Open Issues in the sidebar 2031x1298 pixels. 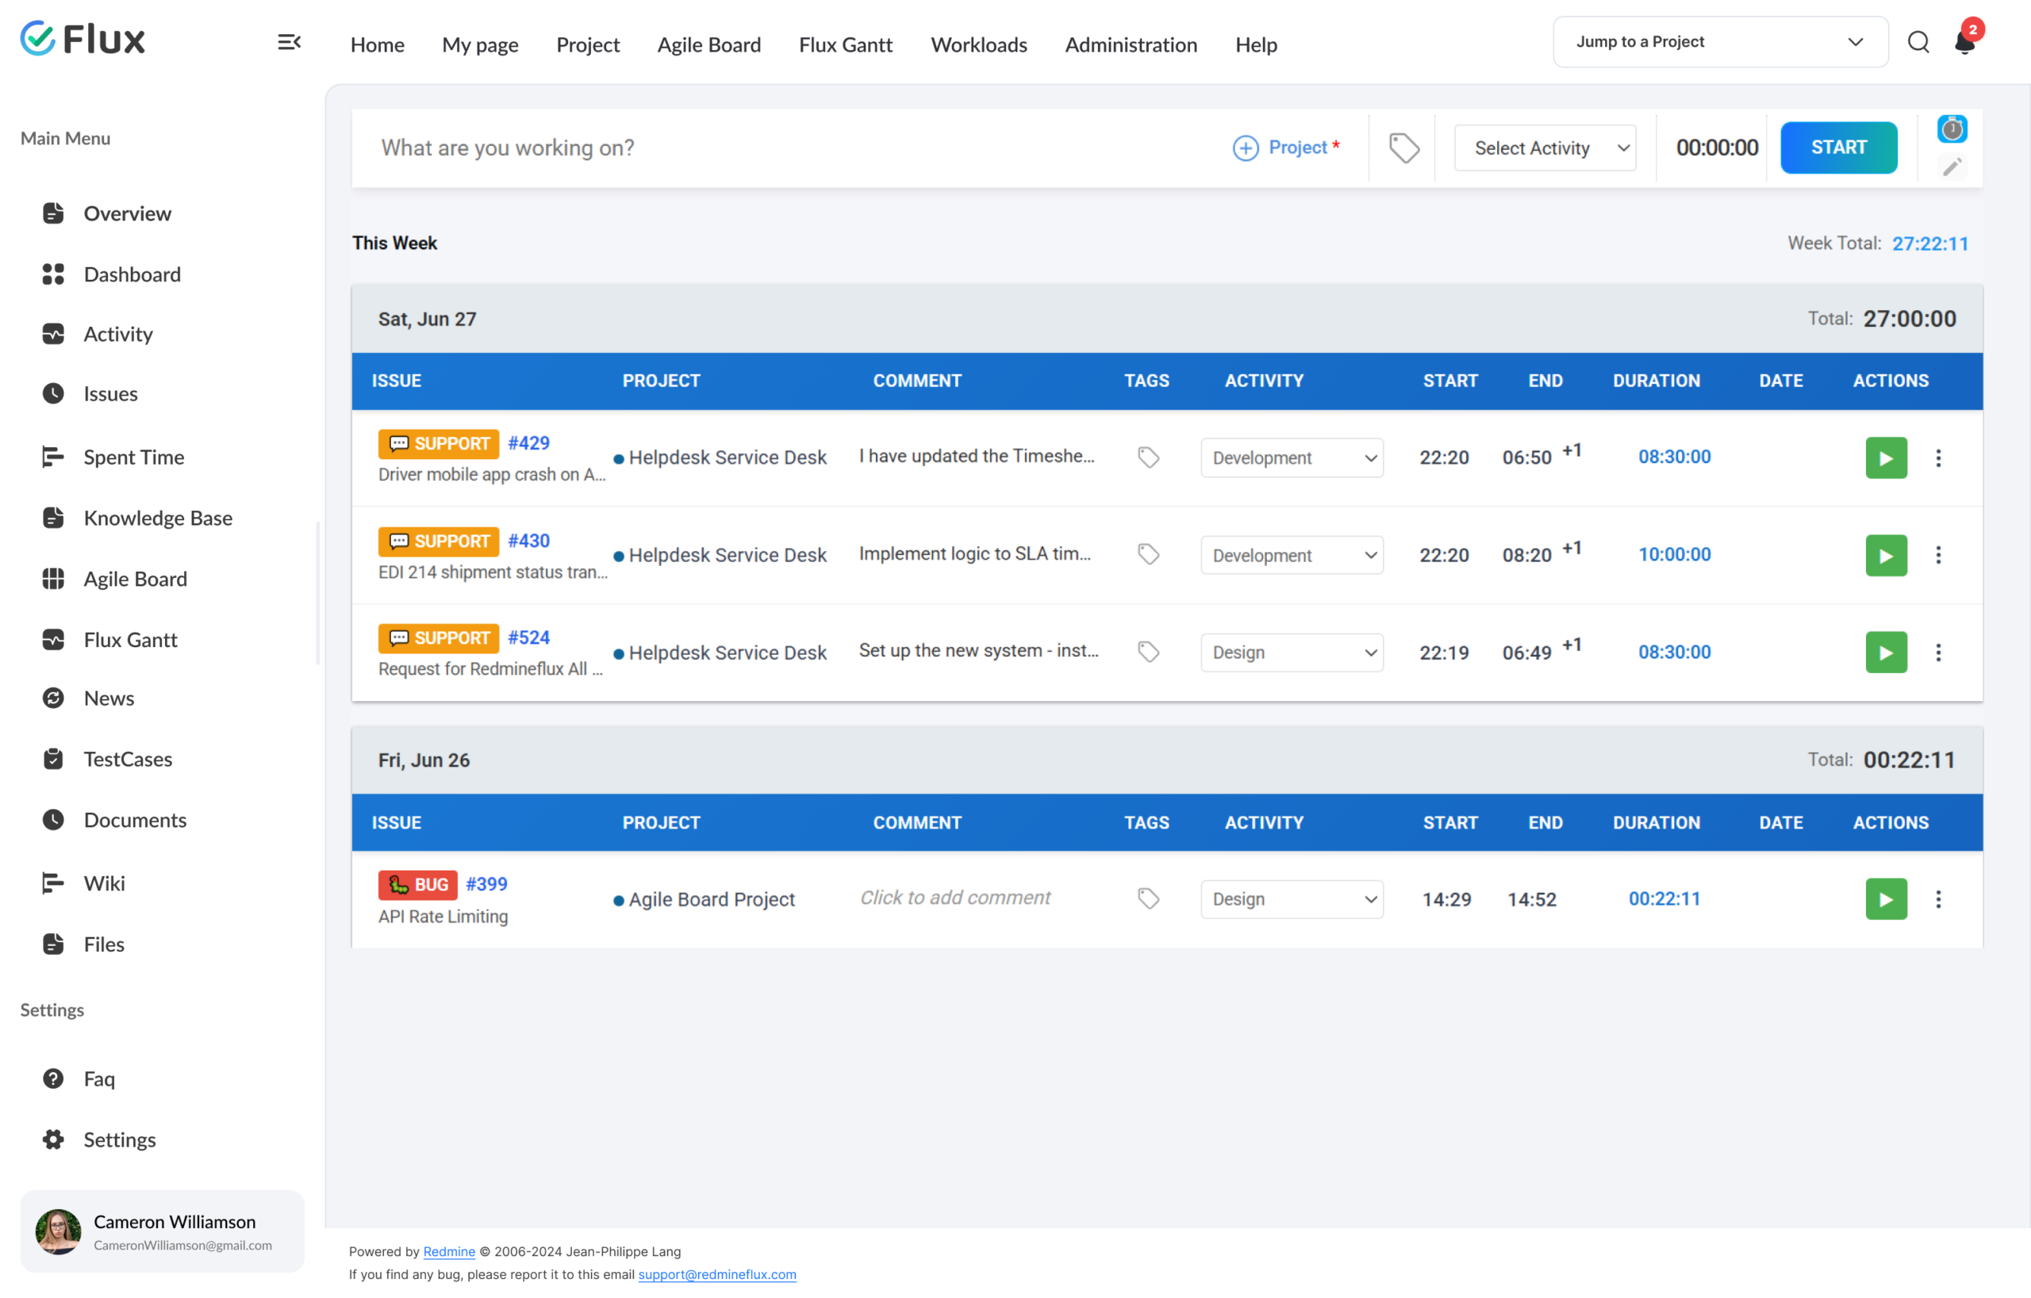coord(109,393)
